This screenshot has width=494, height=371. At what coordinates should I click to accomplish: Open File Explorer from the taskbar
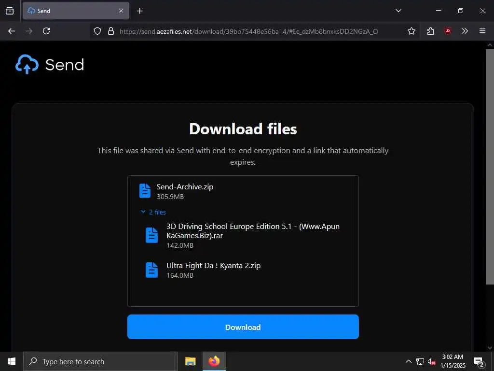point(190,361)
